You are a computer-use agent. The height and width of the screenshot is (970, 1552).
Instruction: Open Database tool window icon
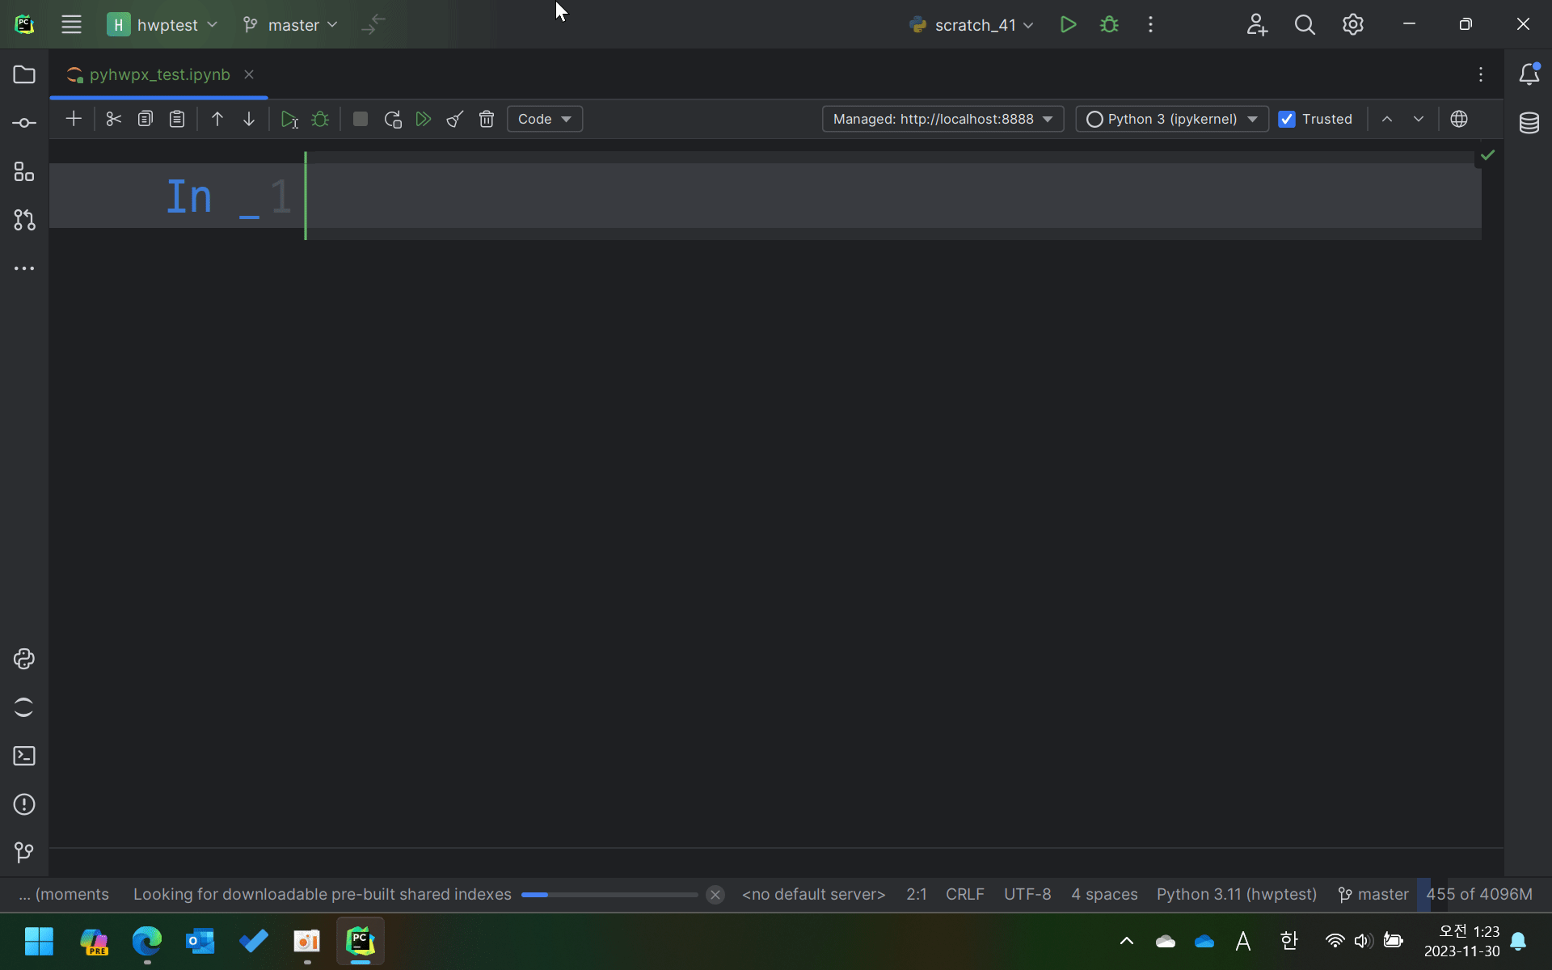point(1529,123)
